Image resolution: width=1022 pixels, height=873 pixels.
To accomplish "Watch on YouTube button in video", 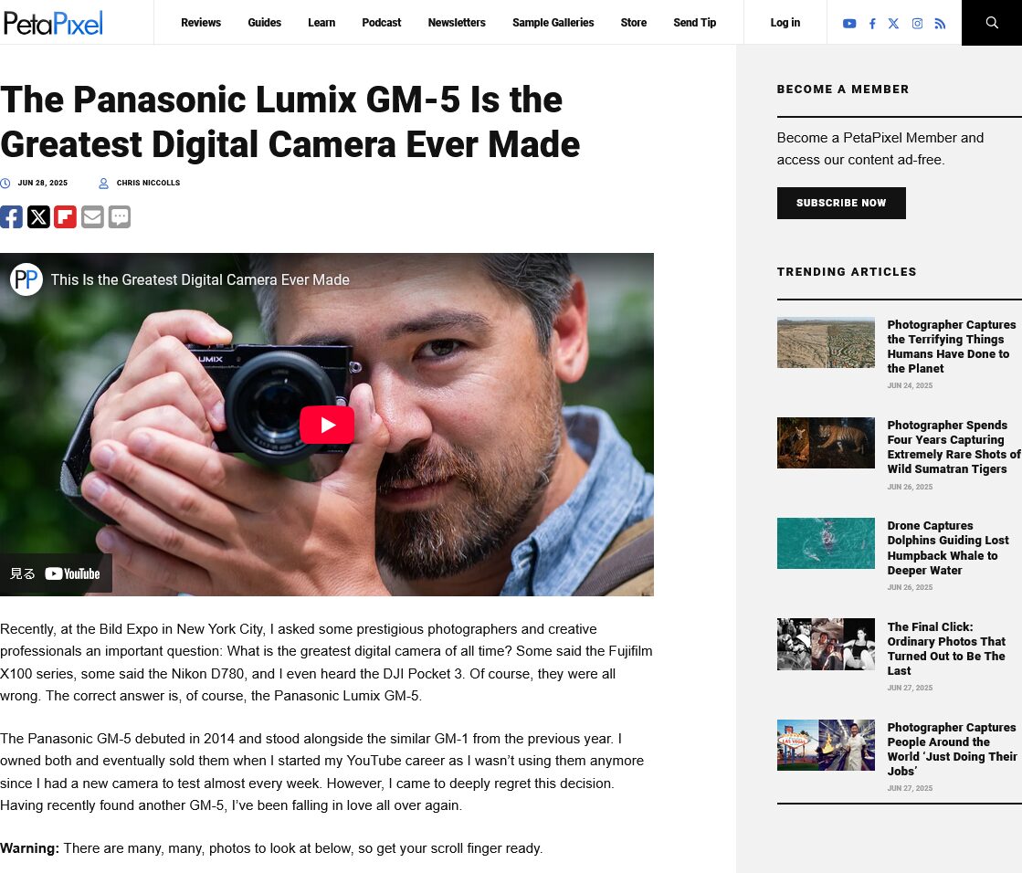I will tap(56, 574).
